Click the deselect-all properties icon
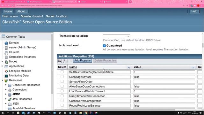The width and height of the screenshot is (204, 115). pyautogui.click(x=65, y=61)
